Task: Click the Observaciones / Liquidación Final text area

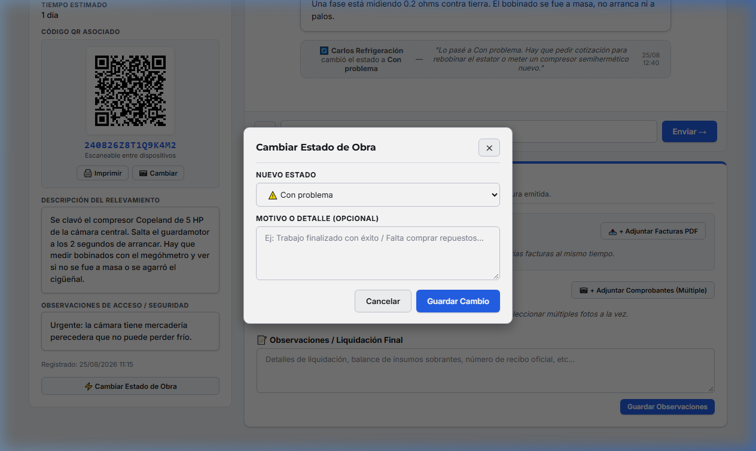Action: click(486, 370)
